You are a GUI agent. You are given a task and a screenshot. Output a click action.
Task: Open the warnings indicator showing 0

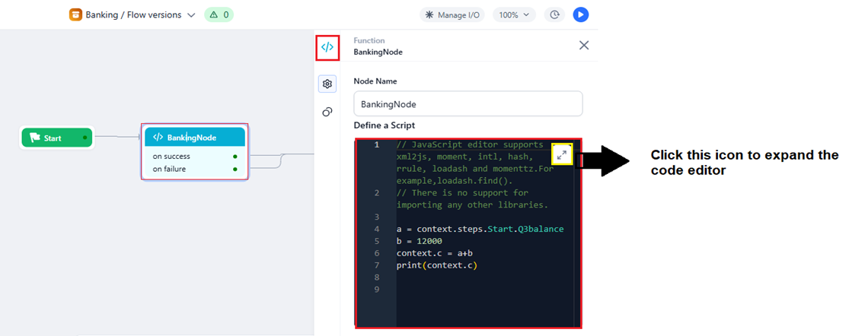(x=219, y=15)
